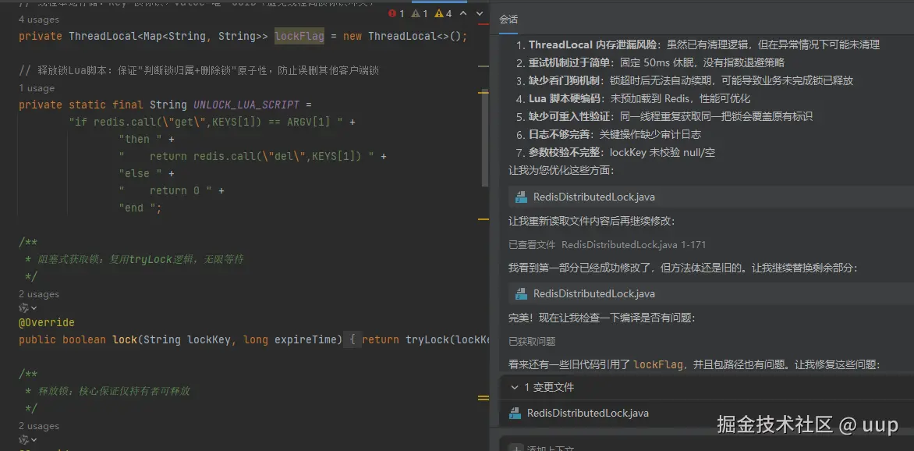Click the red error count indicator

coord(391,12)
